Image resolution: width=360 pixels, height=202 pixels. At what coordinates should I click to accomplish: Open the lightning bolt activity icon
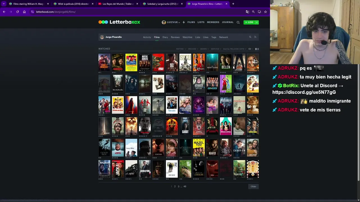pos(184,22)
